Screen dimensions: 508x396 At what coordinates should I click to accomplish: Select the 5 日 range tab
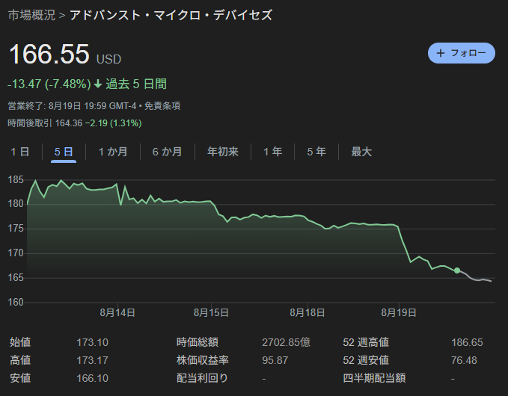coord(64,152)
